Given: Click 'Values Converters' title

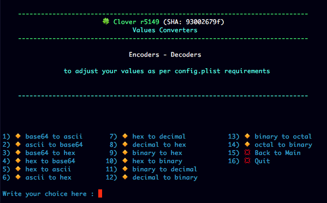Looking at the screenshot, I should click(165, 30).
